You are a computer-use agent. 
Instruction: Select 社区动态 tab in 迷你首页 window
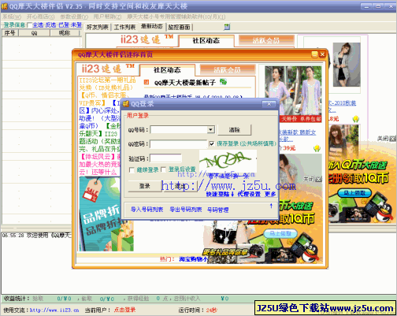(x=167, y=70)
